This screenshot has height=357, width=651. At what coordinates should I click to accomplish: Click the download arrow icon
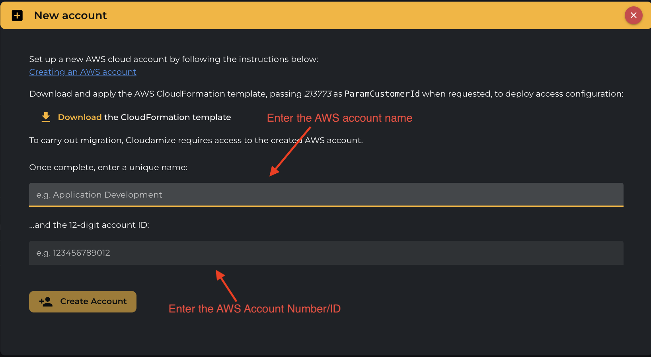pos(46,117)
